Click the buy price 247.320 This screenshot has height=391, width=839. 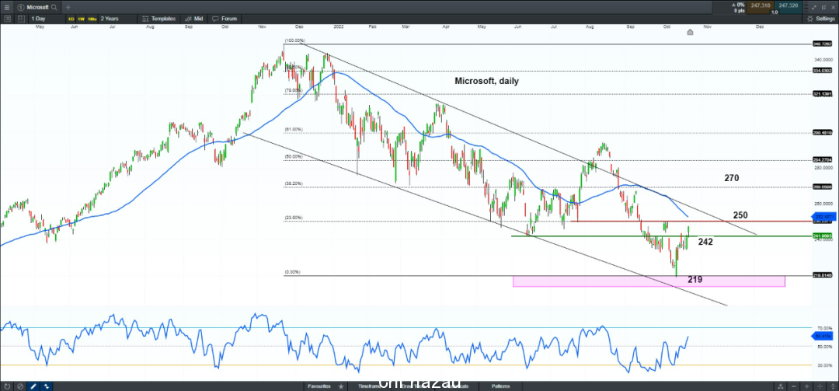coord(789,7)
